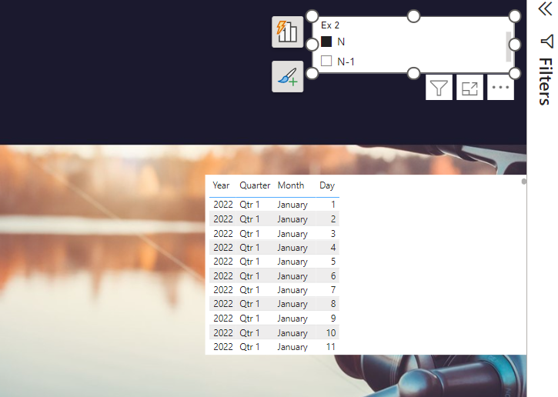
Task: Sort table by Year column header
Action: click(x=221, y=185)
